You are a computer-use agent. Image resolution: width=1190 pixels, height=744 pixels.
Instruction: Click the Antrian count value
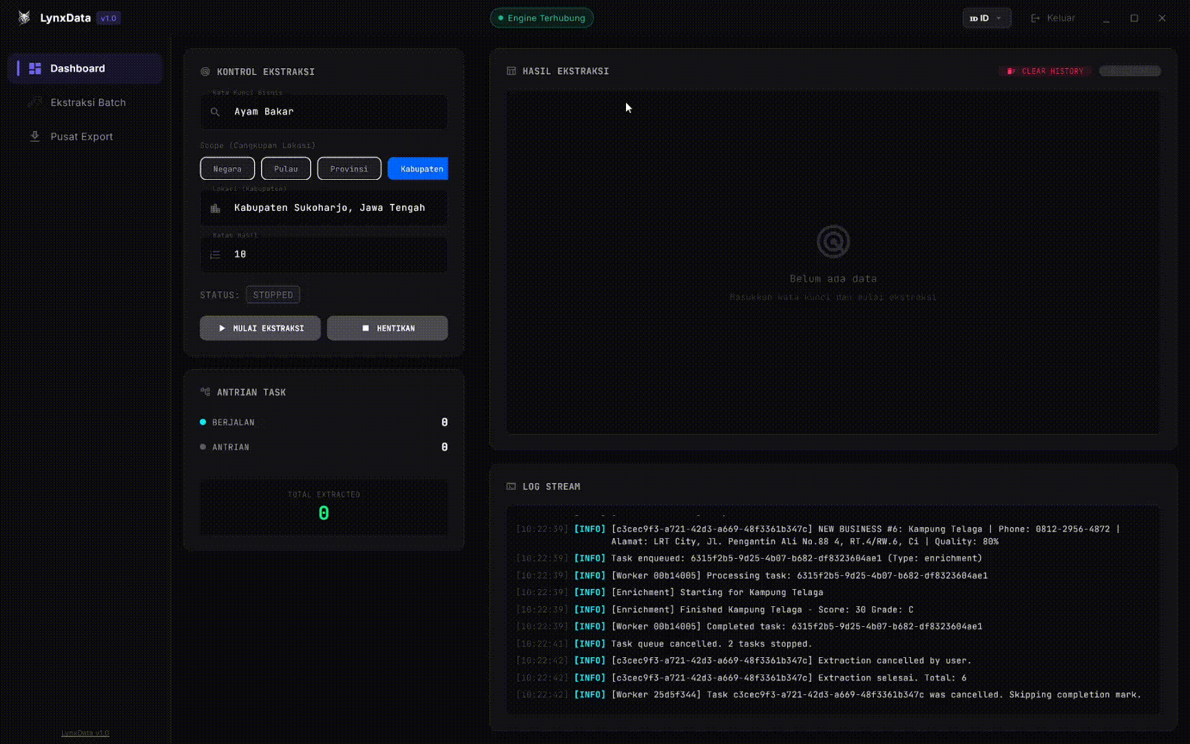click(444, 447)
